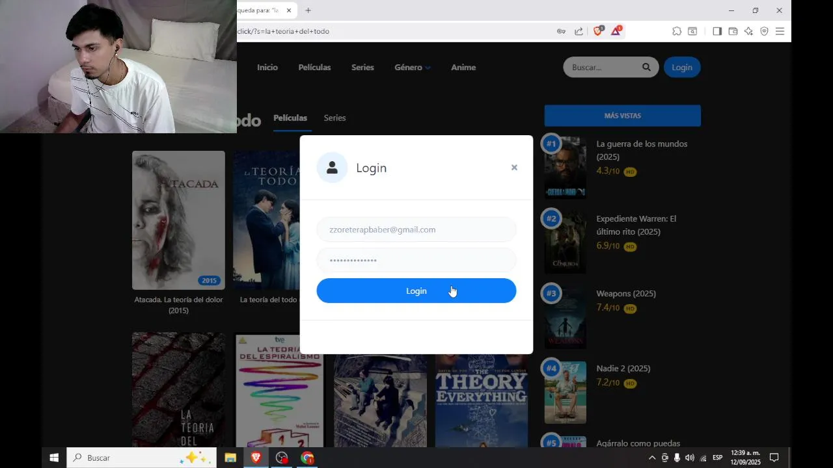Click the Atacada movie poster
Image resolution: width=833 pixels, height=468 pixels.
pyautogui.click(x=178, y=220)
